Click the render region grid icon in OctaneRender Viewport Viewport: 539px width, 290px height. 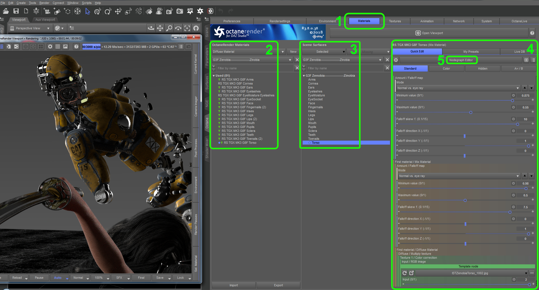click(x=58, y=47)
